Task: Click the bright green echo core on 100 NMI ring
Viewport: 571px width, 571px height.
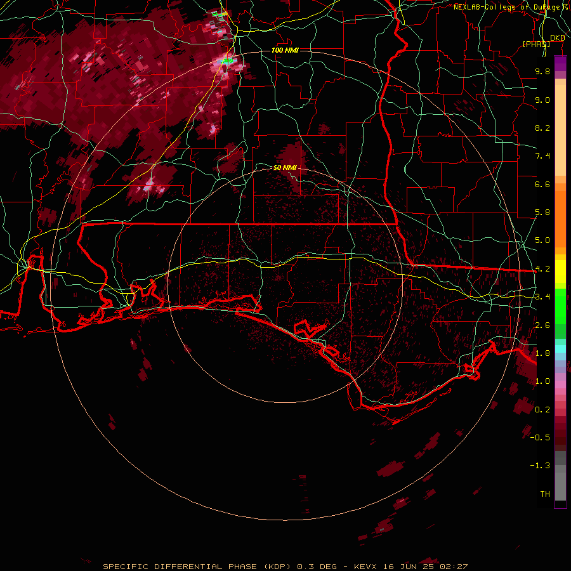Action: pos(228,60)
